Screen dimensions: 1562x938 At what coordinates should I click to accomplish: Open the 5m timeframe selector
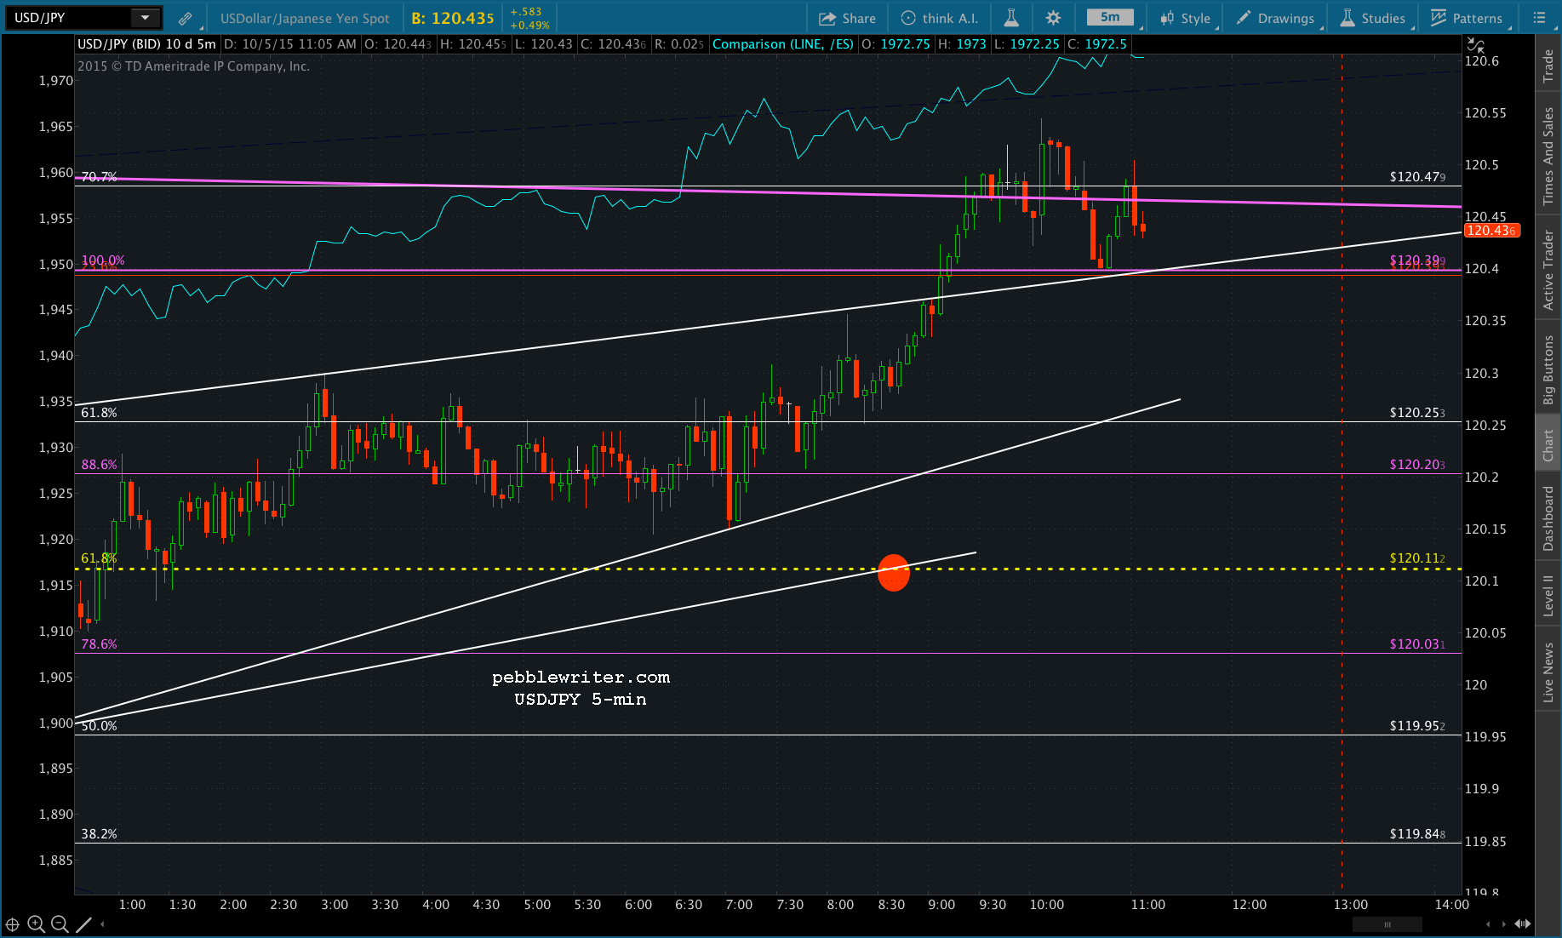(1110, 18)
